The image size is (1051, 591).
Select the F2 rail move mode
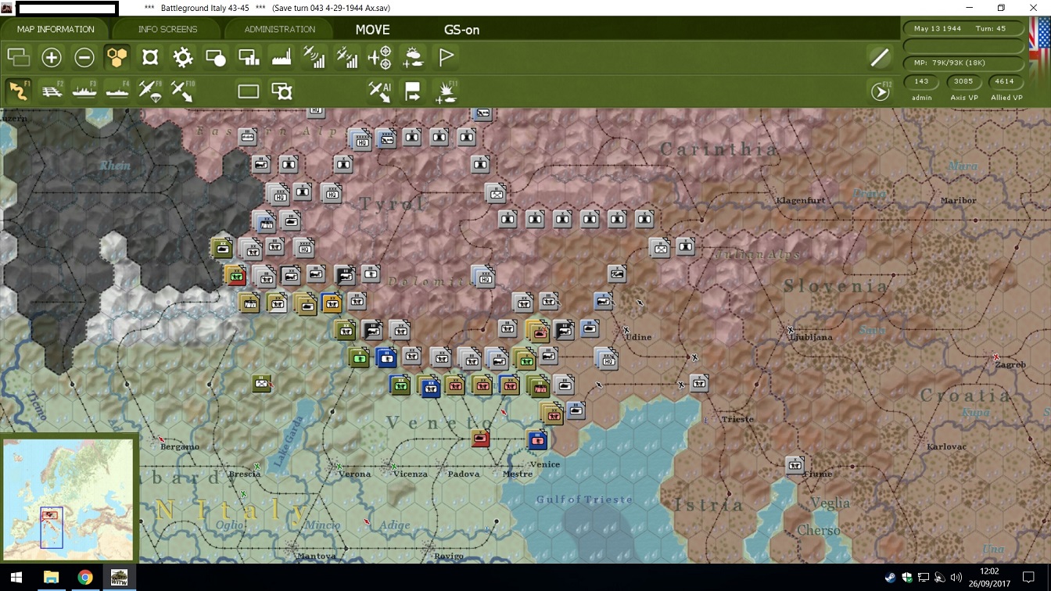(x=52, y=91)
